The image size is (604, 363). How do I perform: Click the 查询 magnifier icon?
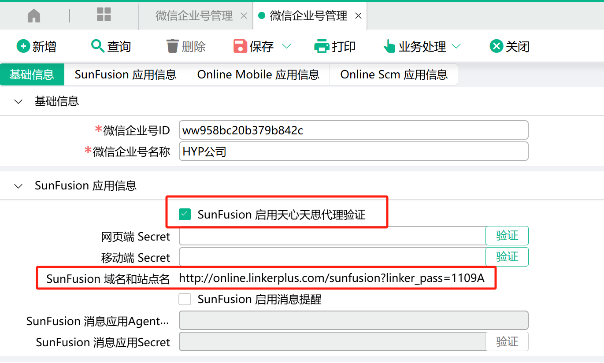click(97, 46)
